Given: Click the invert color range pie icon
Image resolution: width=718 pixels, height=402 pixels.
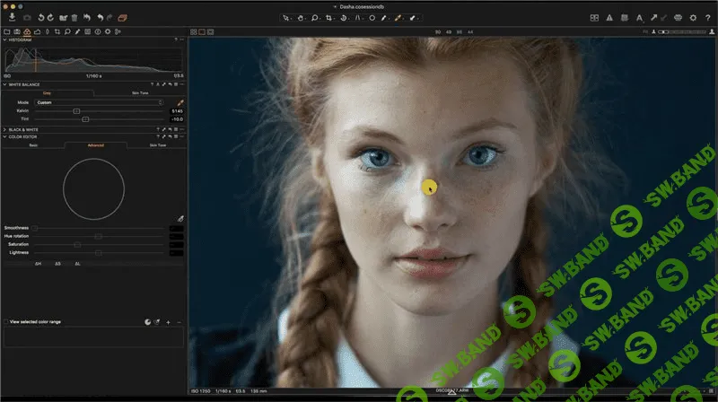Looking at the screenshot, I should [147, 322].
